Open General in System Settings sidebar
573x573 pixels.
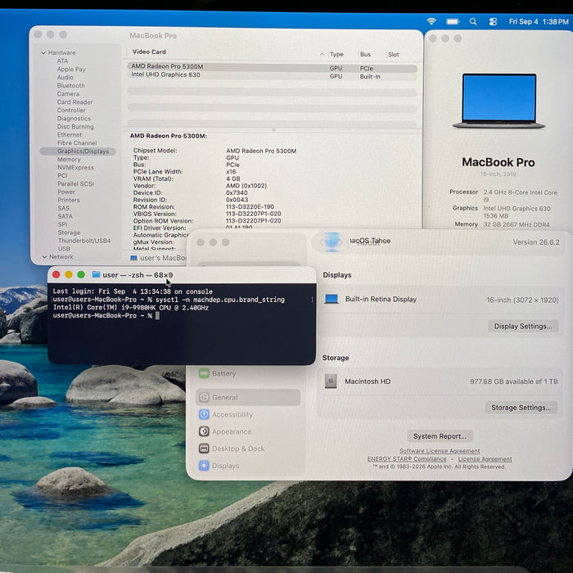pos(248,397)
